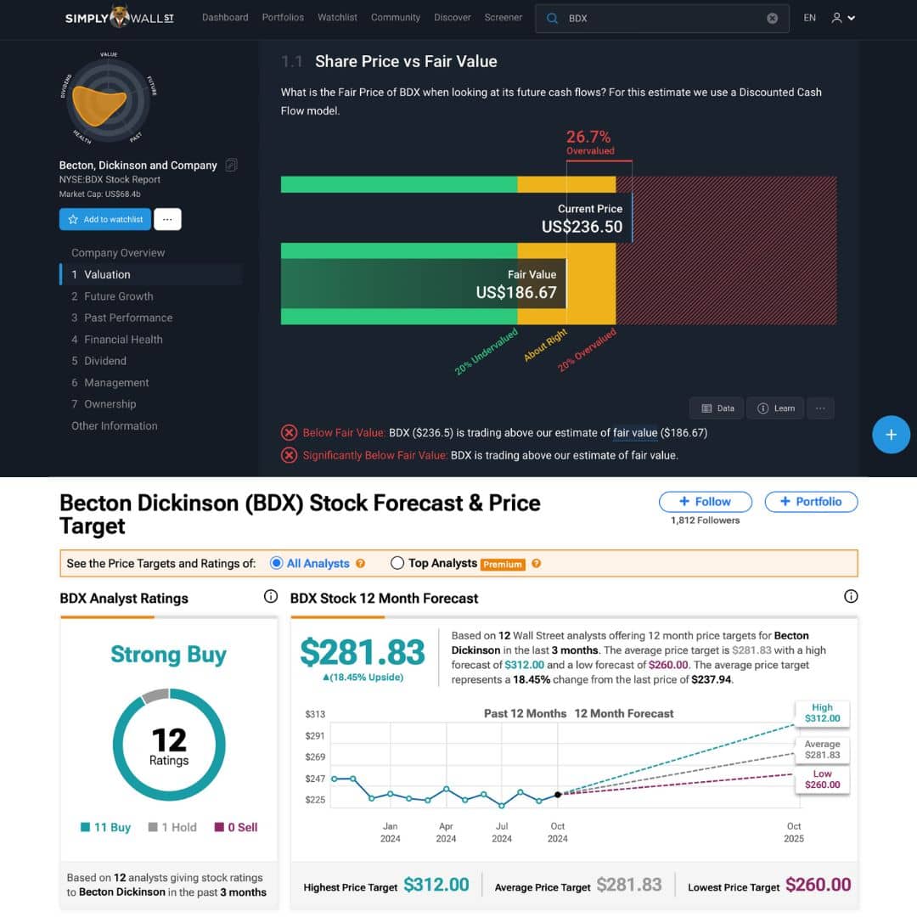Select the Valuation section
917x917 pixels.
[151, 274]
